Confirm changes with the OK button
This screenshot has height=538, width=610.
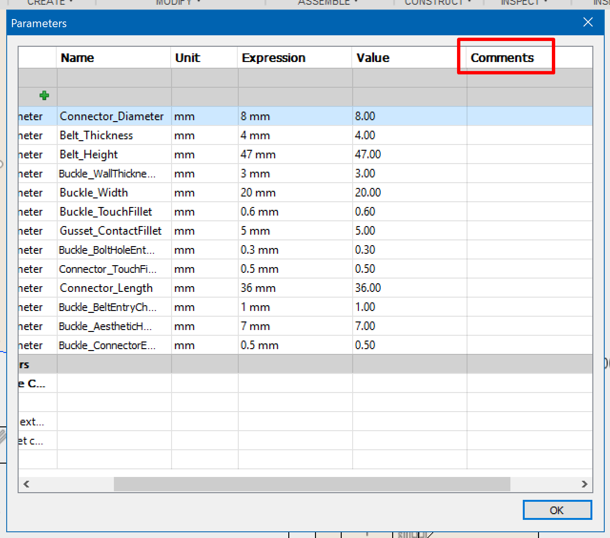(x=557, y=510)
